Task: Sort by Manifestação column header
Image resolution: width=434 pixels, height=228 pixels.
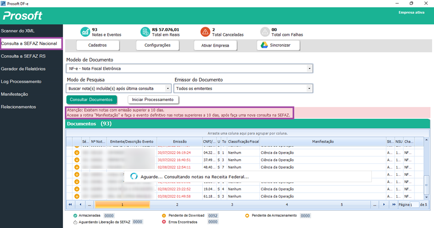Action: click(x=323, y=141)
